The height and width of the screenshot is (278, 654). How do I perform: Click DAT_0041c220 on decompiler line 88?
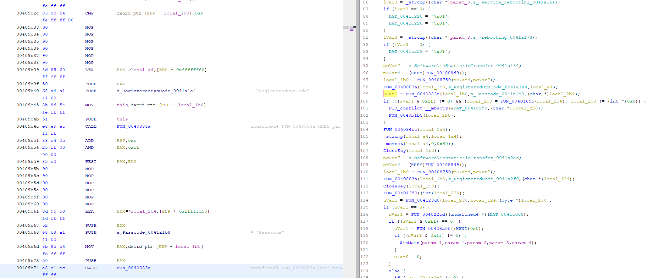(x=406, y=16)
